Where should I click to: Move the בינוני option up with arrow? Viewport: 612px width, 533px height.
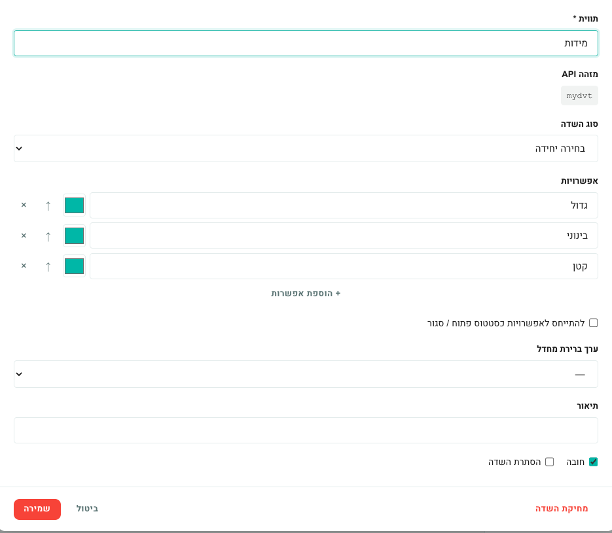pyautogui.click(x=48, y=236)
